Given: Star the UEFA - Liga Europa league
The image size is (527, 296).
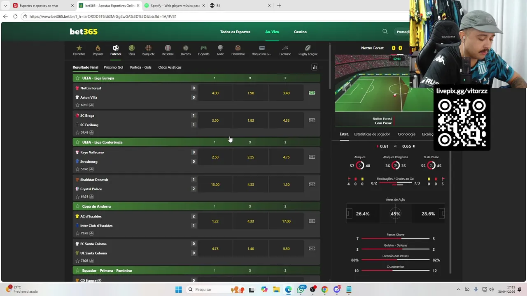Looking at the screenshot, I should (77, 78).
